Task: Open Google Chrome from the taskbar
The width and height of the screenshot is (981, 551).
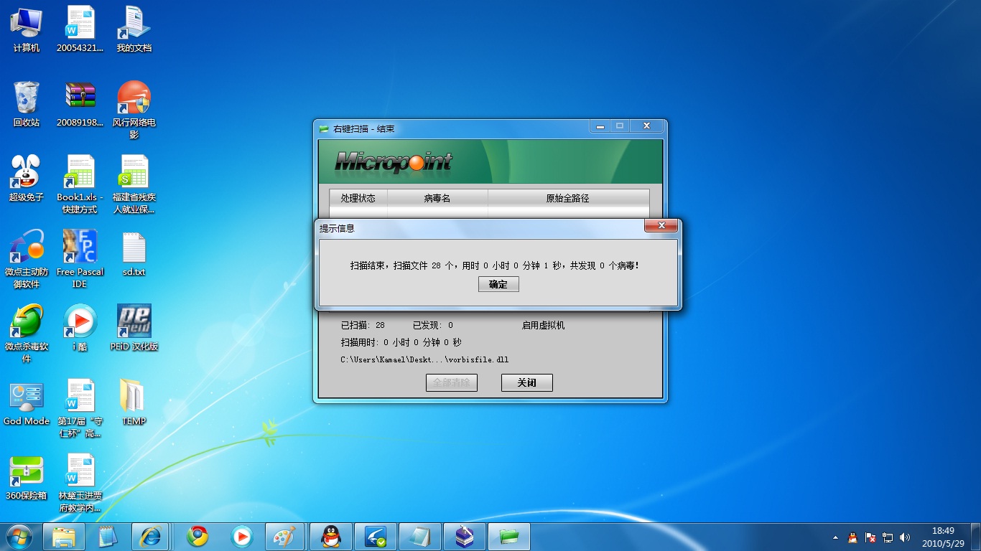Action: (x=197, y=536)
